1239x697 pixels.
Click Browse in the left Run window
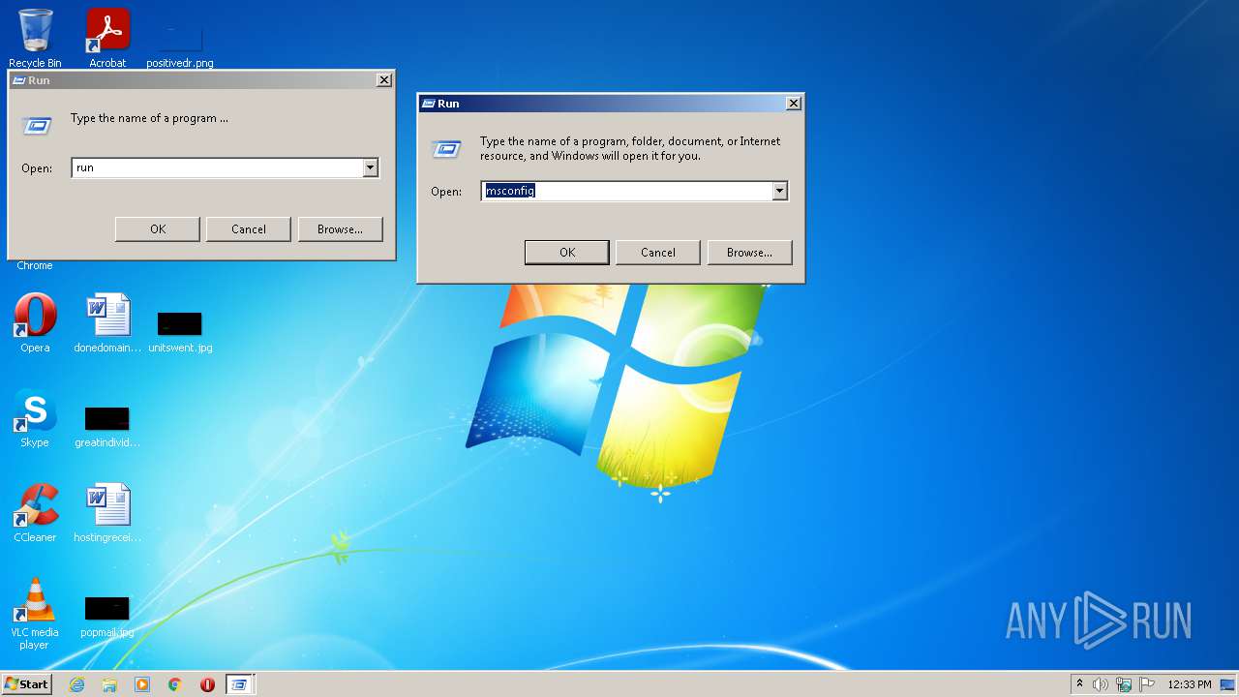340,229
